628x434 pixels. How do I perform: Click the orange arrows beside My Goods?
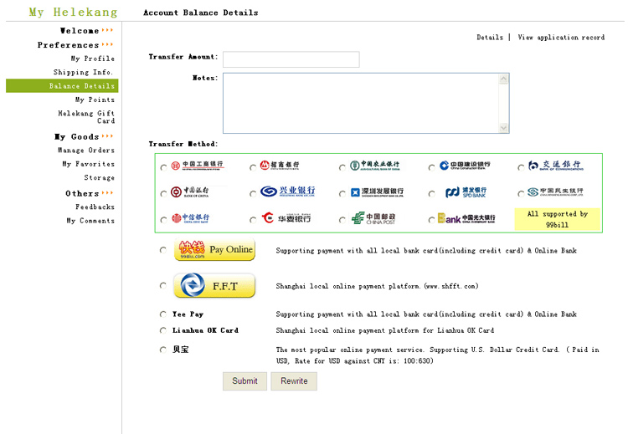pos(107,136)
